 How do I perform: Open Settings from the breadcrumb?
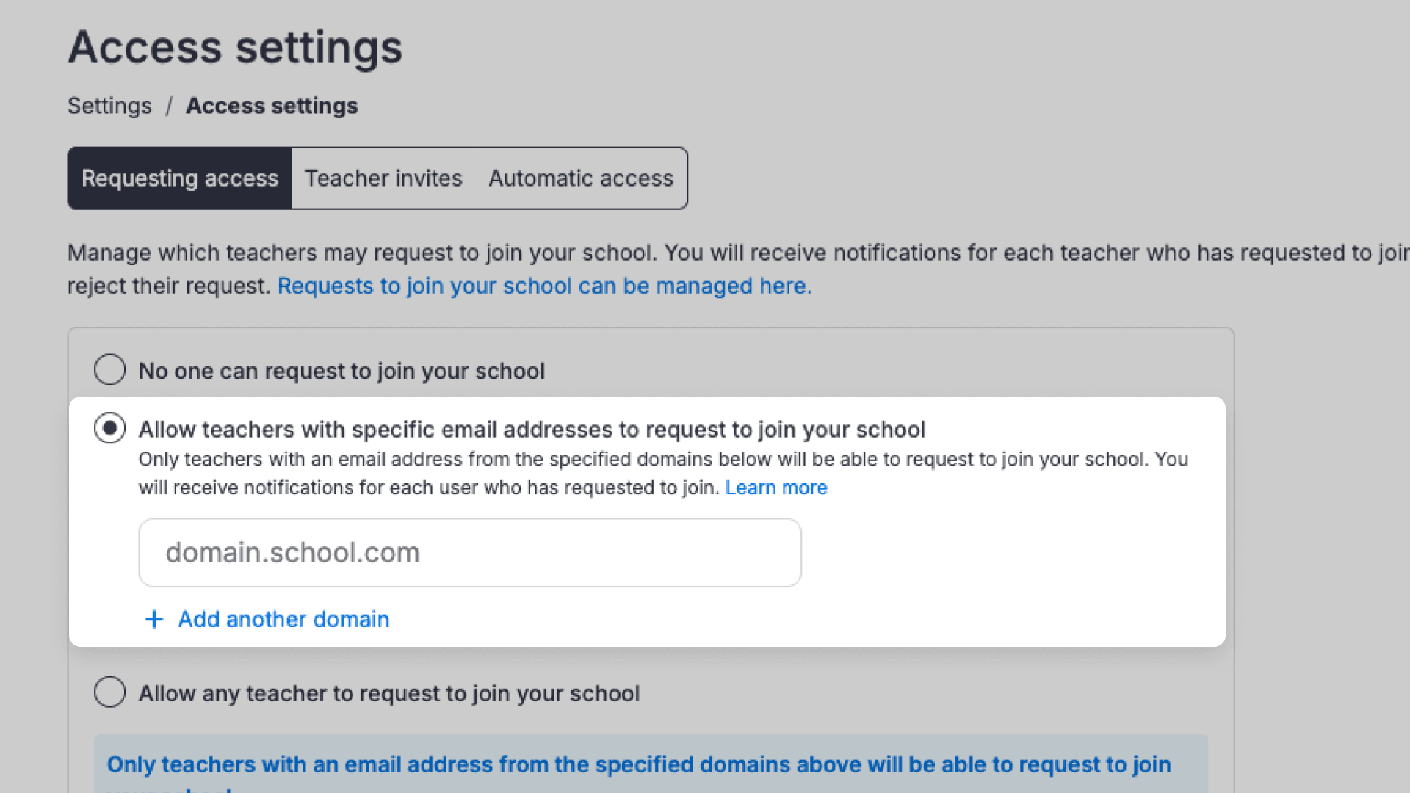pyautogui.click(x=109, y=106)
